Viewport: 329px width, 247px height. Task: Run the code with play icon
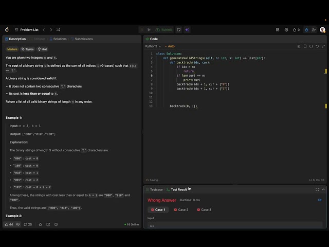pyautogui.click(x=149, y=30)
